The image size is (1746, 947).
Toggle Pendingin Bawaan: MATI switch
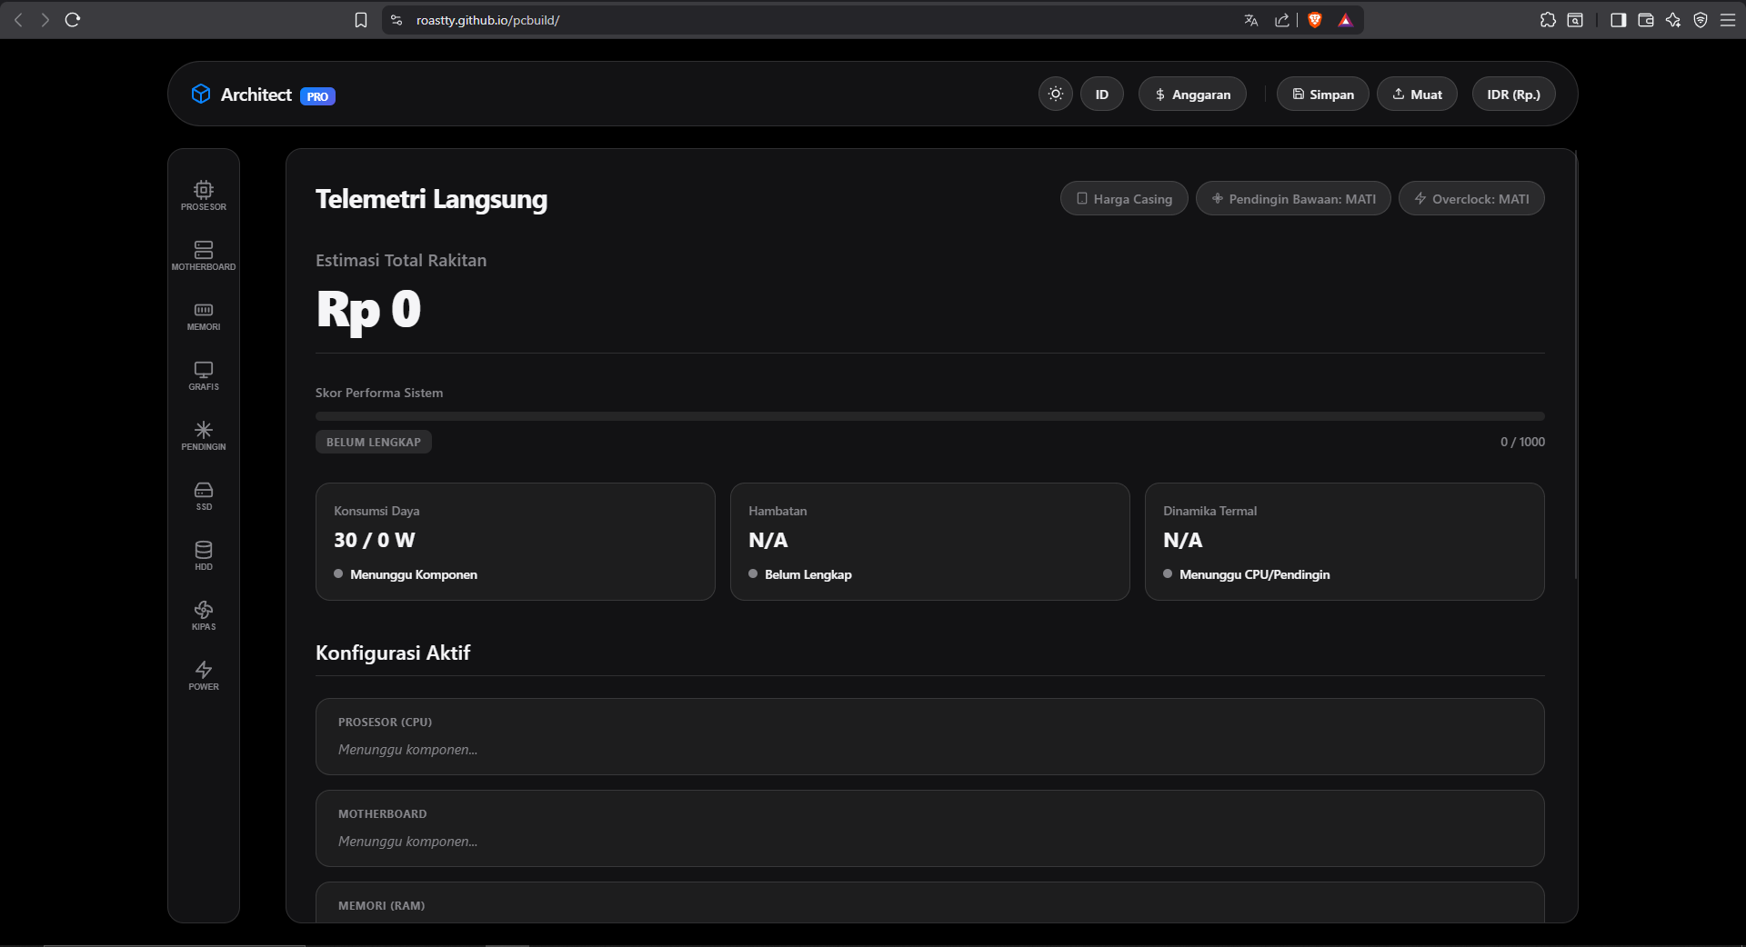[x=1293, y=199]
